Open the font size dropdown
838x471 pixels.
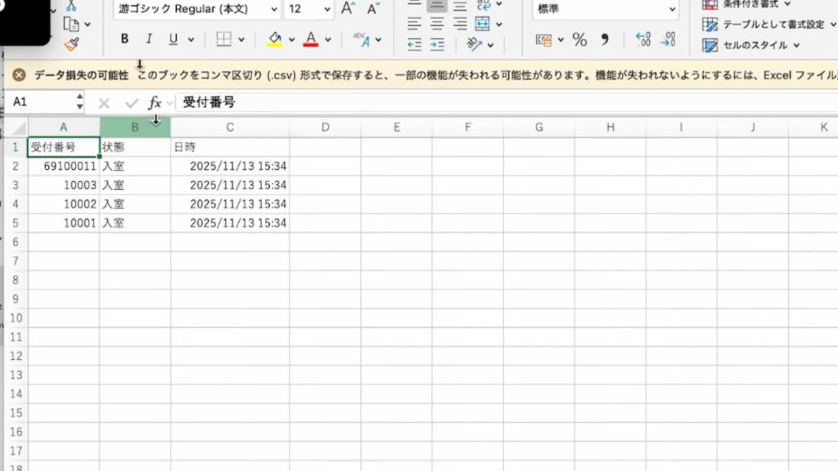pos(327,10)
